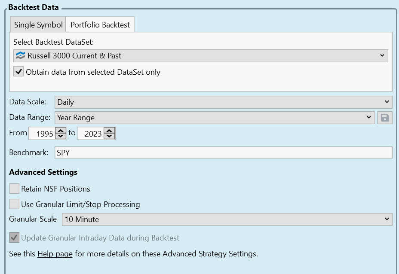
Task: Switch to the Single Symbol tab
Action: (38, 25)
